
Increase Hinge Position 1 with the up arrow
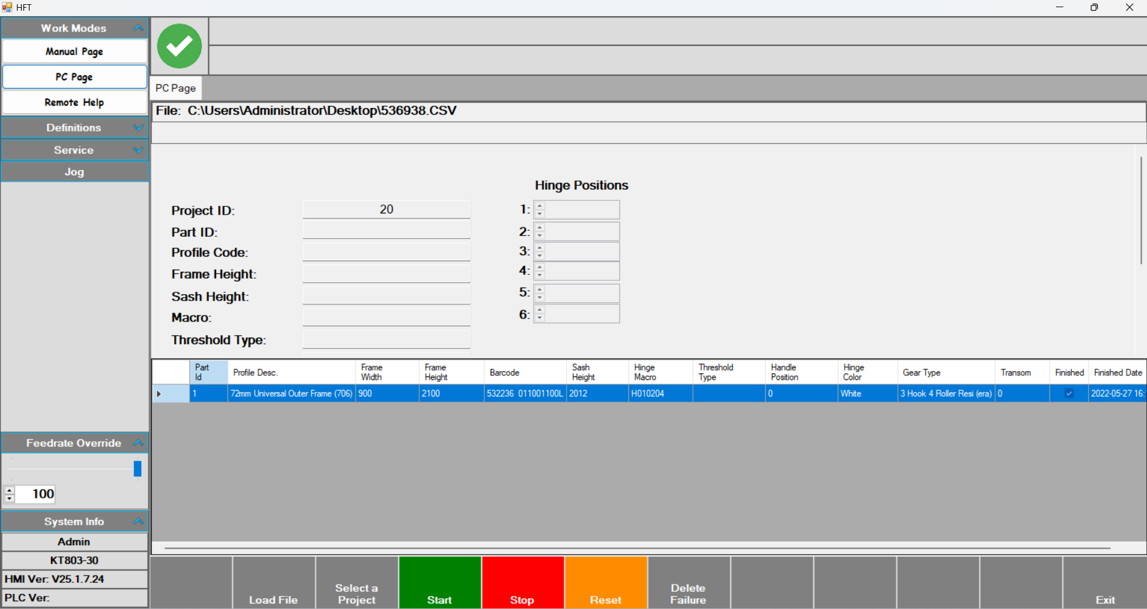tap(540, 206)
